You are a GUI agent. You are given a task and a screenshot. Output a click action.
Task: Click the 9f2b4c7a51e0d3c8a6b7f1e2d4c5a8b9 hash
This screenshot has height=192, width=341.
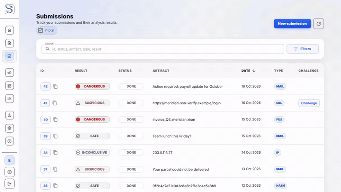184,186
